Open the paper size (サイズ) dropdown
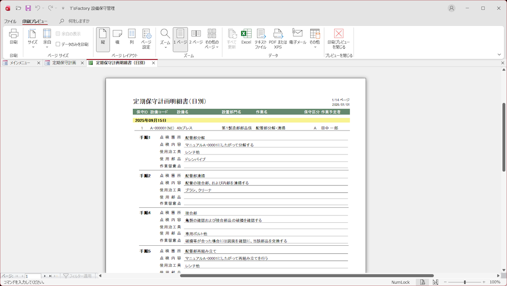Screen dimensions: 507x286 (x=32, y=38)
